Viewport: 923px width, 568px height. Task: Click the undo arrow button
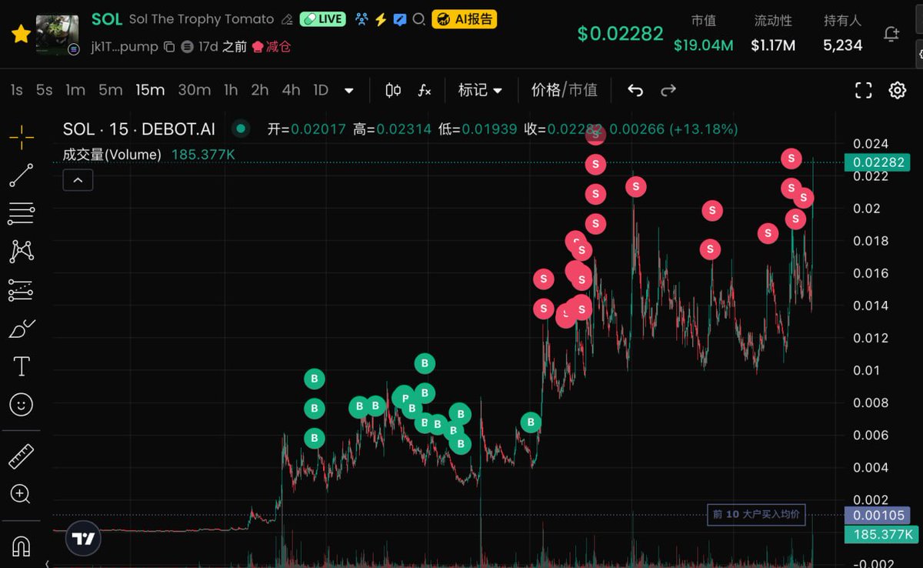(635, 90)
